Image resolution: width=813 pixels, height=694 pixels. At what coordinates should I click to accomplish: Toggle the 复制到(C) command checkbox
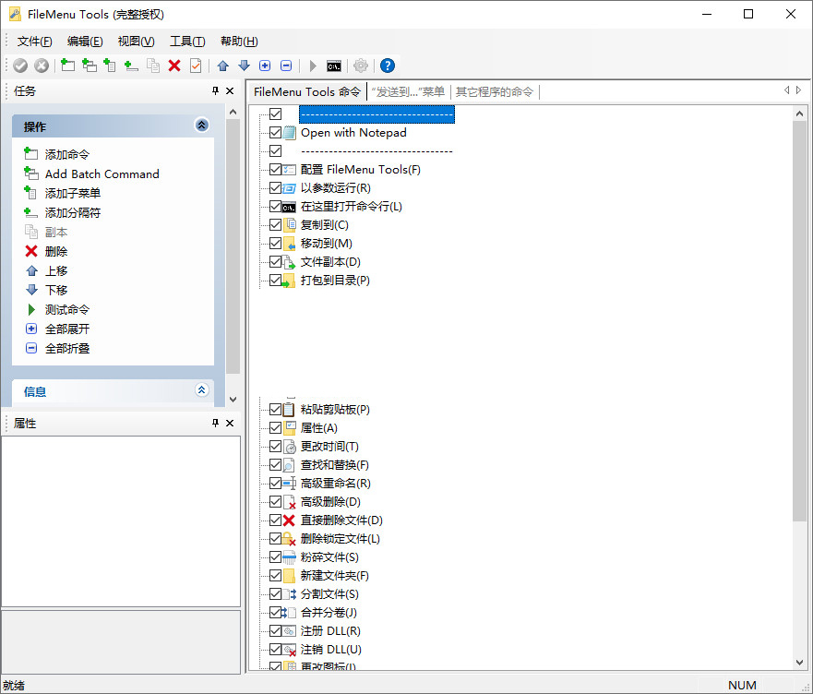(276, 225)
